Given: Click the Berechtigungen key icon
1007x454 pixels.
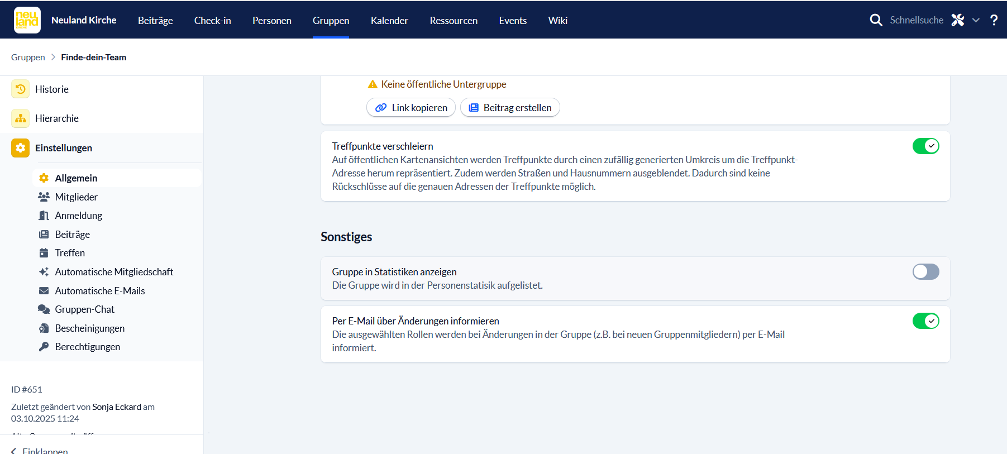Looking at the screenshot, I should (44, 347).
